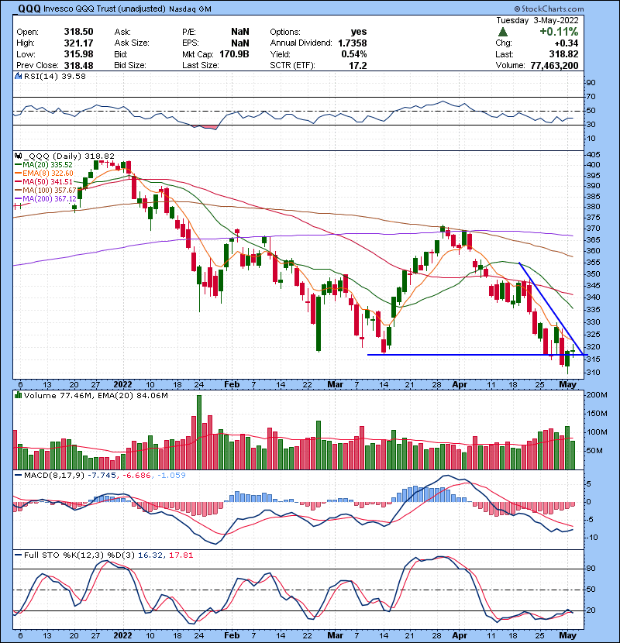This screenshot has height=643, width=620.
Task: Click the MA(100) 357.67 legend entry
Action: tap(46, 191)
